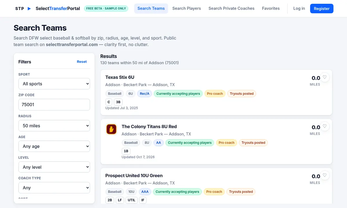Click the Updated Jul 3, 2025 text
This screenshot has height=208, width=347.
[x=122, y=108]
